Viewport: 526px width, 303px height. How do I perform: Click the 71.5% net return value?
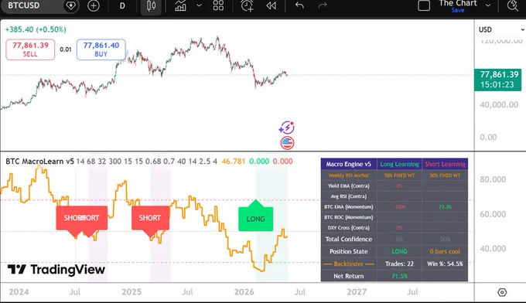point(399,276)
